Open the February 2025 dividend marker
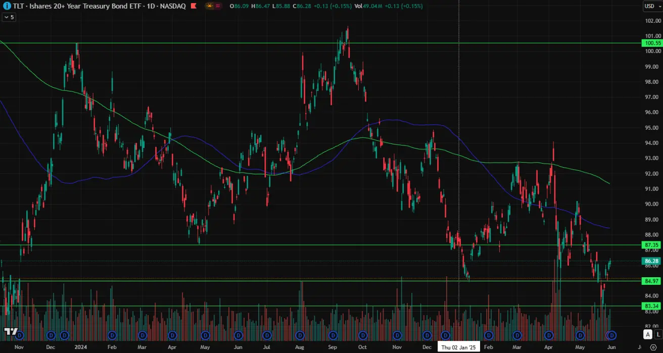This screenshot has width=663, height=353. click(488, 334)
